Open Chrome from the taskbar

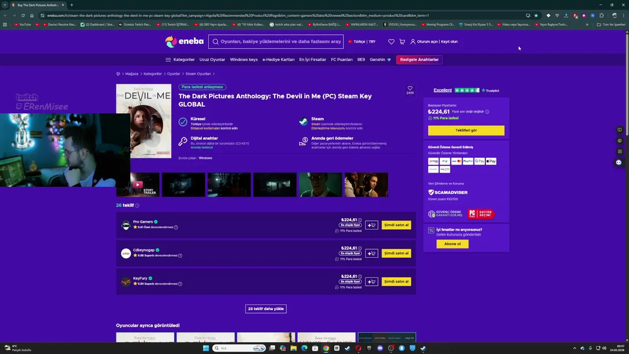point(326,348)
